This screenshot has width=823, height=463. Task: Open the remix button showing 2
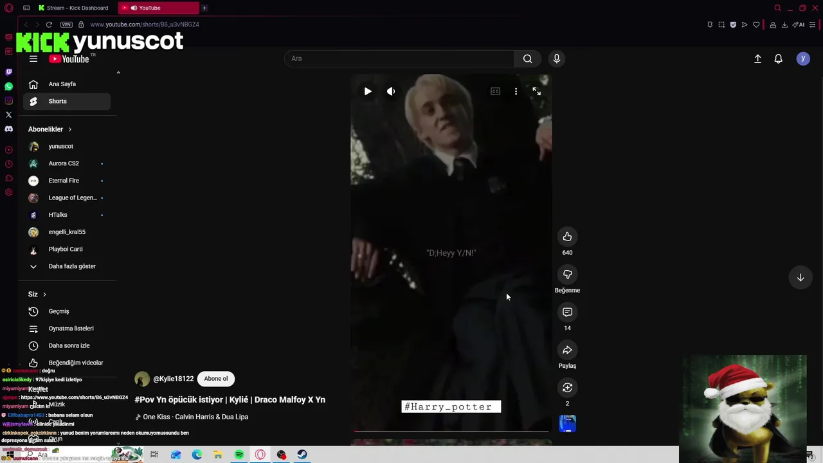pos(567,388)
